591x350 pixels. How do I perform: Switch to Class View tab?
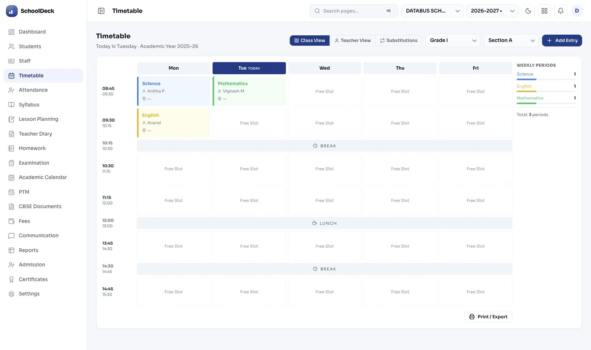pos(310,41)
